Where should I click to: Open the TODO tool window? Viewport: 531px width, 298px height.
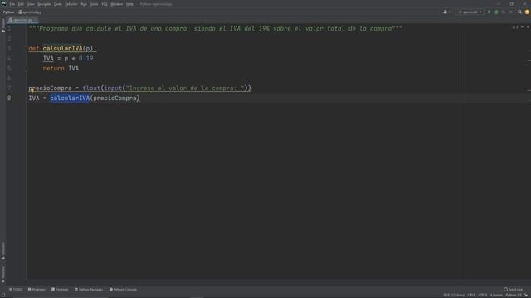tap(16, 290)
